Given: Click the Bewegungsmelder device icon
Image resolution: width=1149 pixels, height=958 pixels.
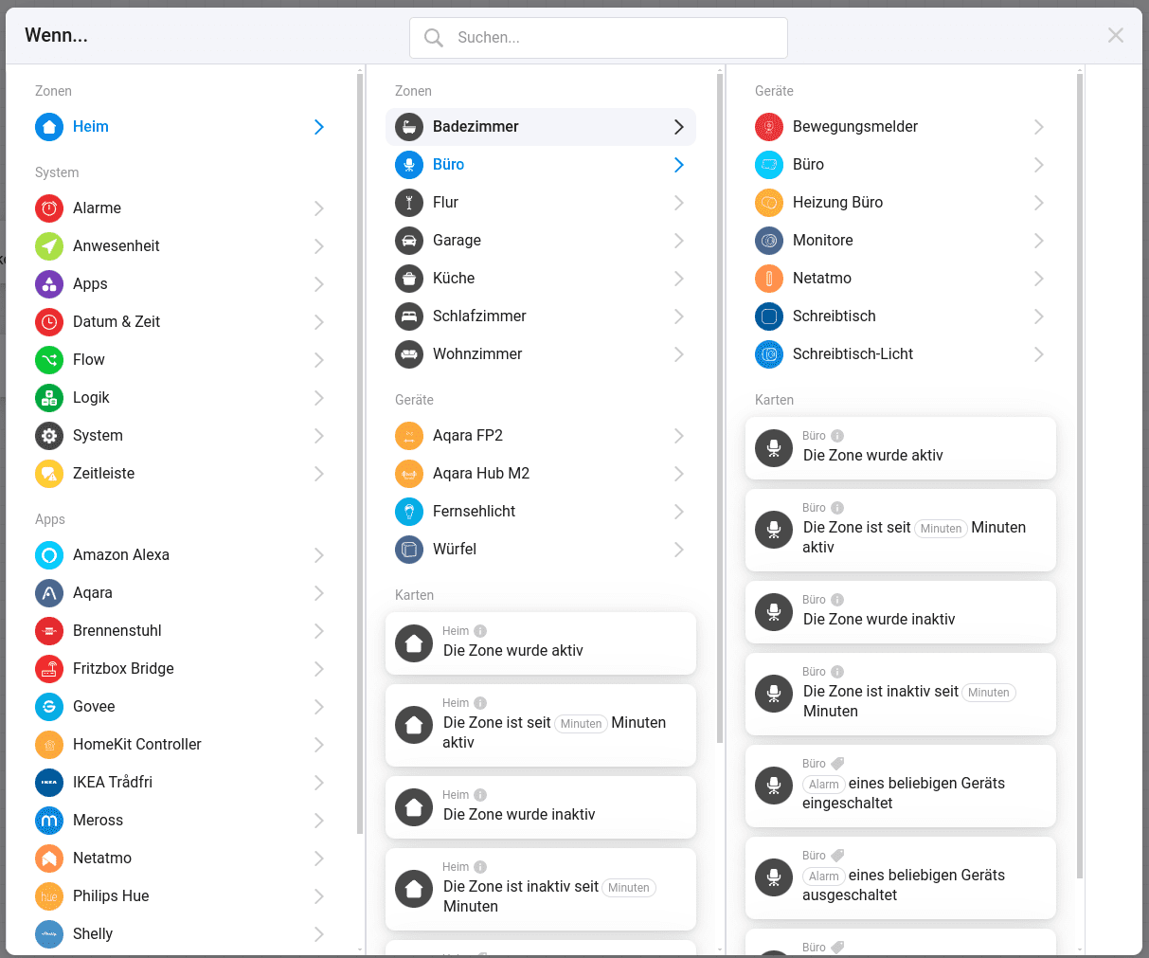Looking at the screenshot, I should click(769, 127).
